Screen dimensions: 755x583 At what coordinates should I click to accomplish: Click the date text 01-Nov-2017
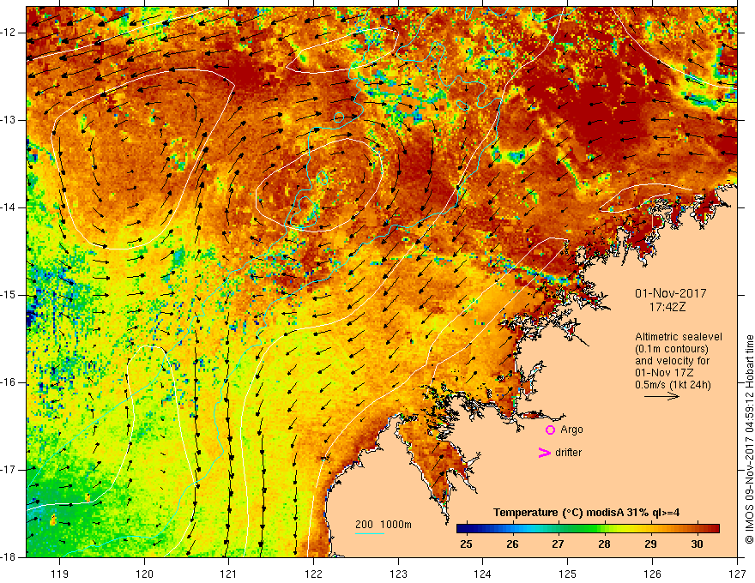click(x=670, y=293)
